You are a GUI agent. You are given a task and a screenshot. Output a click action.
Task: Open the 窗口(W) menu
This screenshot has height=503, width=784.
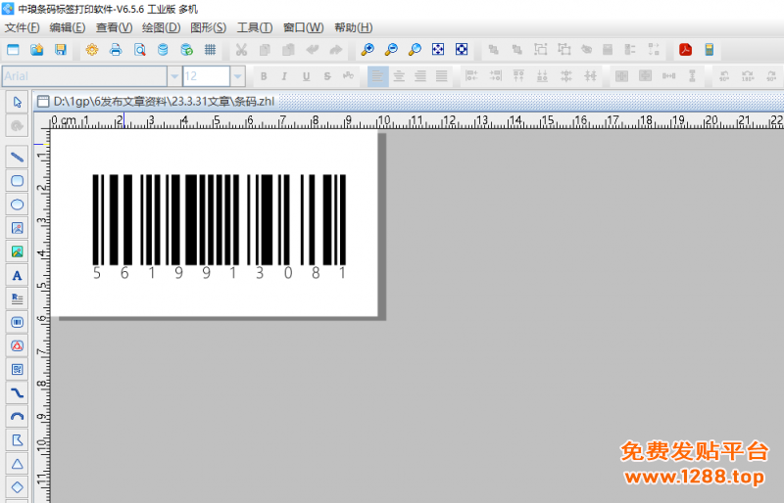[x=303, y=27]
